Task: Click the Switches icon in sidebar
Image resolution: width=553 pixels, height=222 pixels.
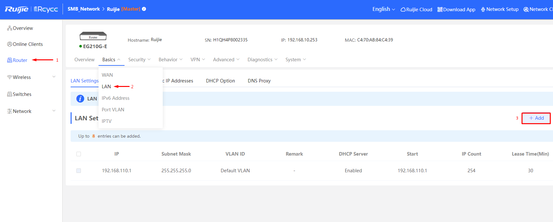Action: pyautogui.click(x=10, y=94)
